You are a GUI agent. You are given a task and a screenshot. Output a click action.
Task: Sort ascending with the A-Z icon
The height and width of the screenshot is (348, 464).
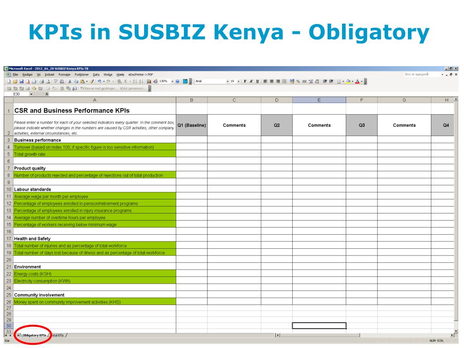coord(134,82)
